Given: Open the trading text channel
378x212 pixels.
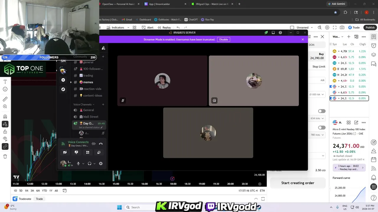Looking at the screenshot, I should point(88,75).
